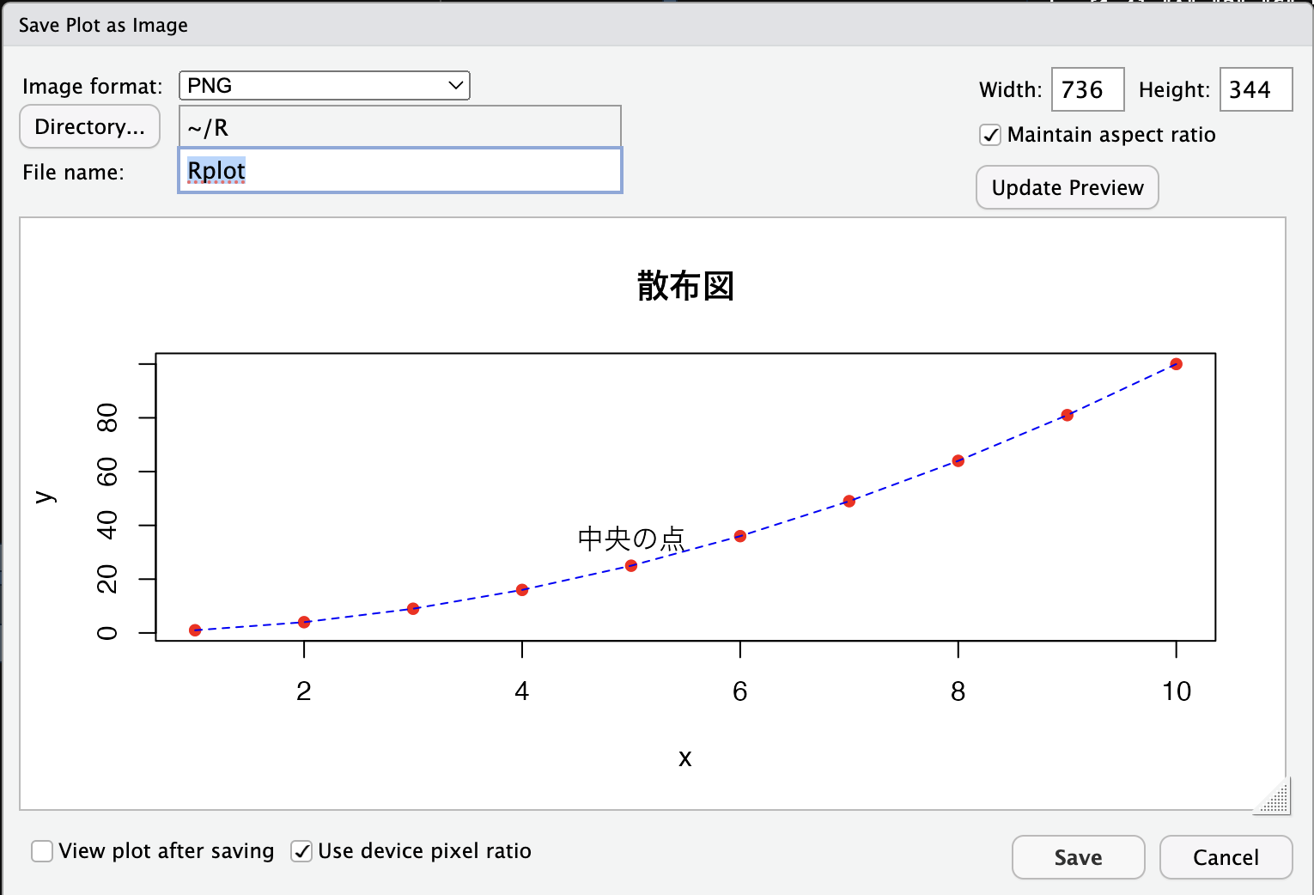Image resolution: width=1314 pixels, height=895 pixels.
Task: Click the x axis label
Action: pyautogui.click(x=684, y=758)
